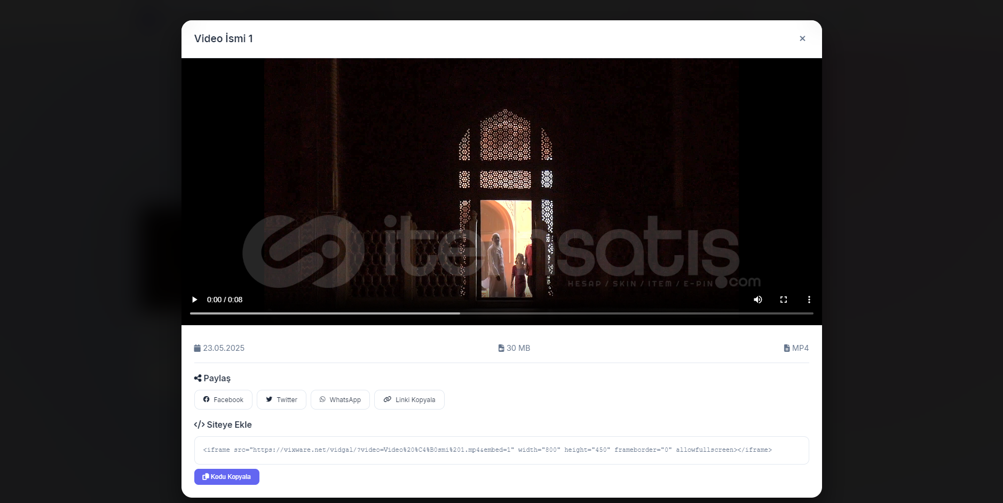The width and height of the screenshot is (1003, 503).
Task: Close the Video İsmi 1 dialog
Action: [x=802, y=38]
